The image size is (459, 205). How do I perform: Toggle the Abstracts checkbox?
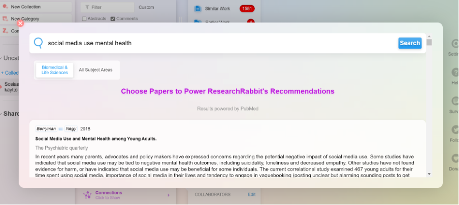pyautogui.click(x=84, y=19)
